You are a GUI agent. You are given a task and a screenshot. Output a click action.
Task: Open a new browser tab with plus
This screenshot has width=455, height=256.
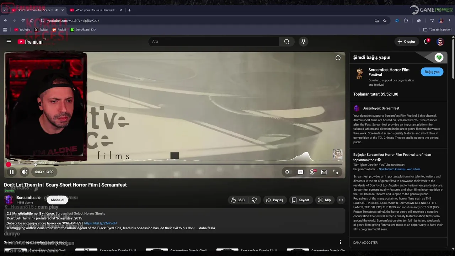click(129, 10)
